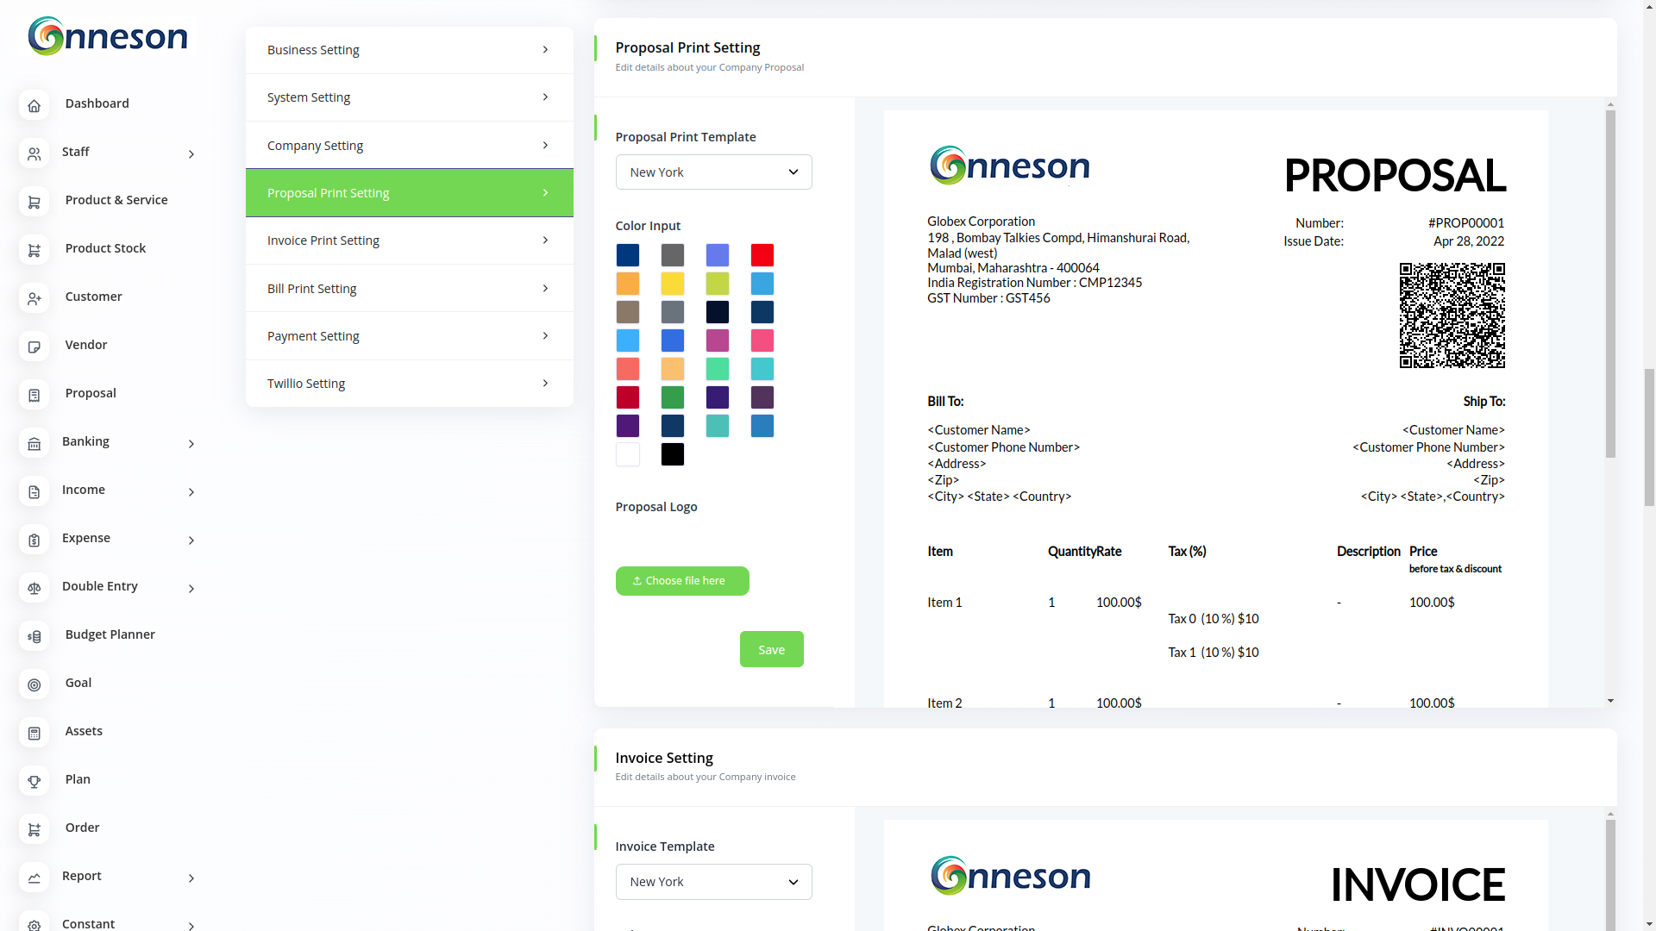Open the Proposal Print Template dropdown
The width and height of the screenshot is (1656, 931).
(x=713, y=172)
